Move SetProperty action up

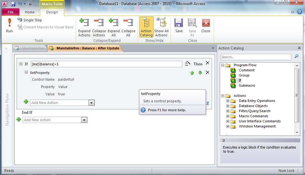[192, 73]
